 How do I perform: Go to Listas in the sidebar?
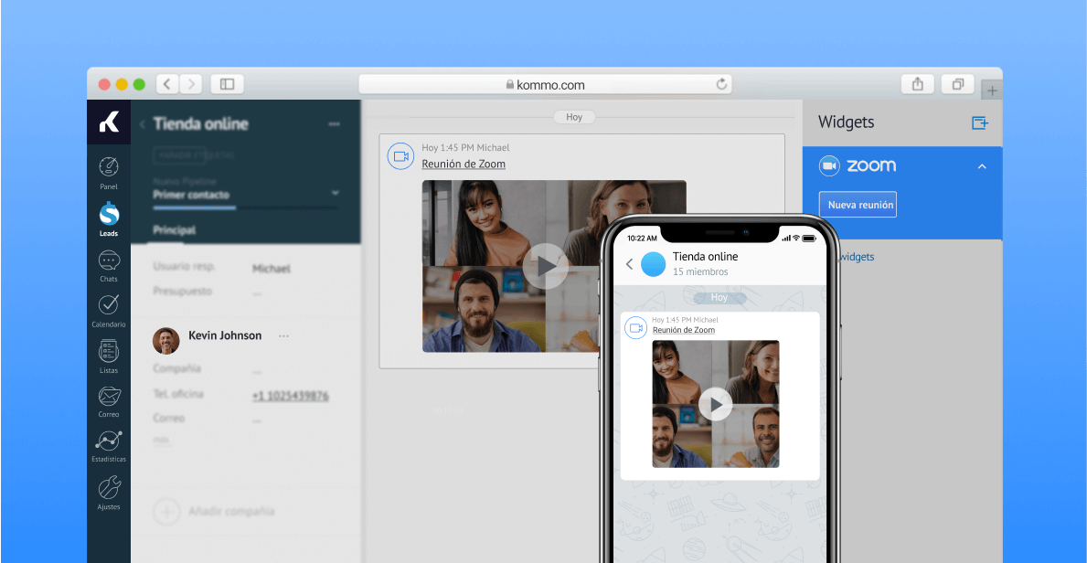[109, 352]
